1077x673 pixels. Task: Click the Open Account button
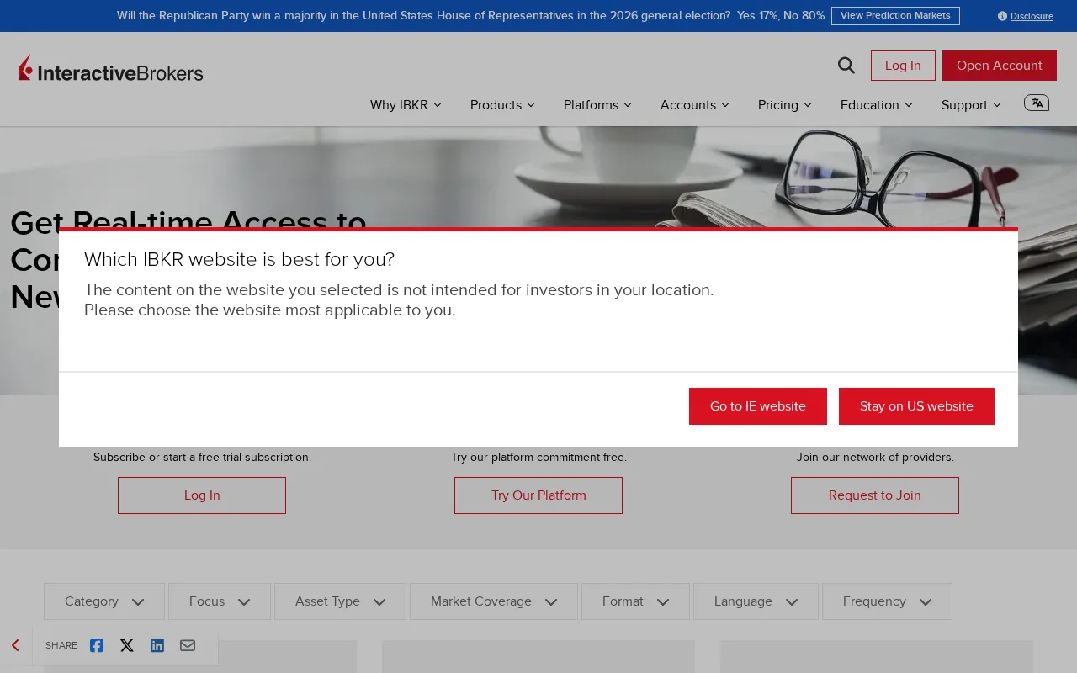[1000, 66]
